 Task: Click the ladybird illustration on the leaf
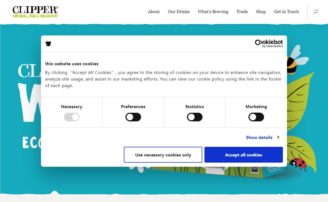point(298,164)
